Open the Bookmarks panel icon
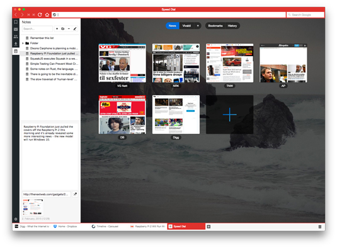This screenshot has height=248, width=337. (x=16, y=22)
